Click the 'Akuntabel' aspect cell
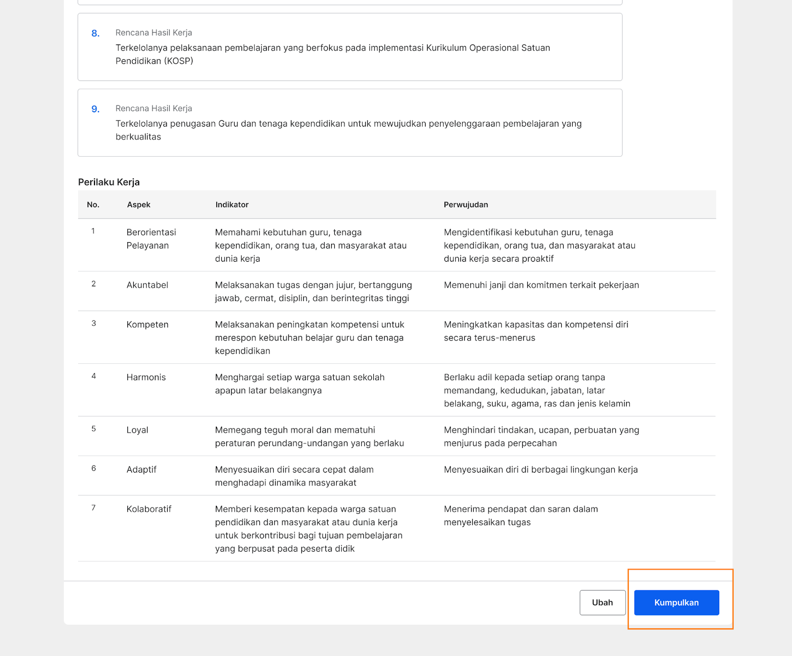Image resolution: width=792 pixels, height=656 pixels. (148, 285)
